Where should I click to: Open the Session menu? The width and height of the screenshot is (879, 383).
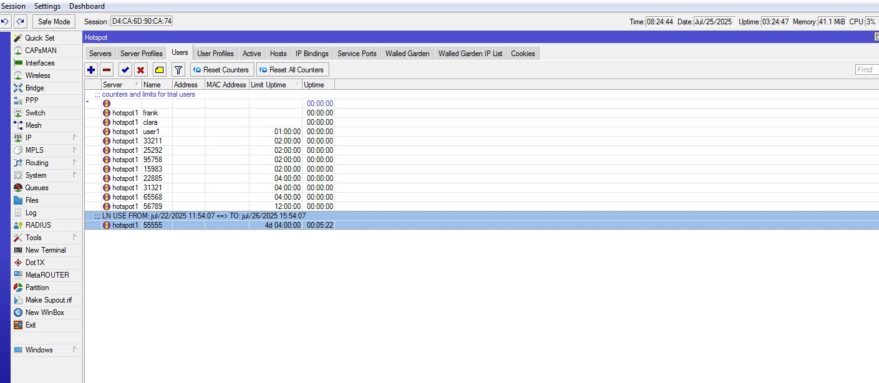pos(13,6)
